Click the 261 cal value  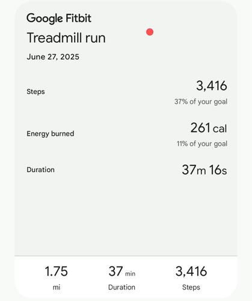(x=209, y=128)
